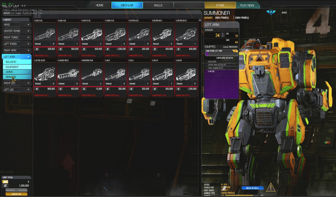
Task: Select the C-LB20-X AC weapon card
Action: [116, 38]
